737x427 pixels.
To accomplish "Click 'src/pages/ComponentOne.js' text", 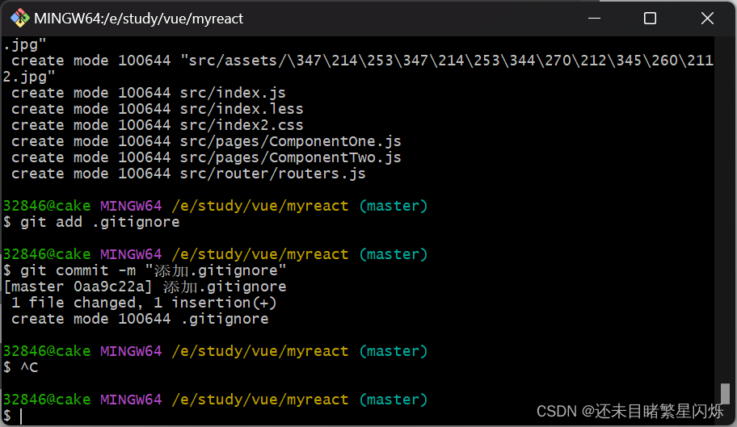I will pos(290,142).
